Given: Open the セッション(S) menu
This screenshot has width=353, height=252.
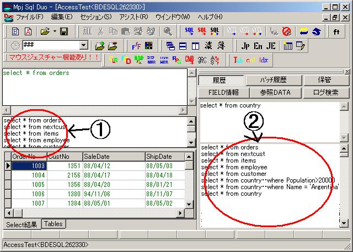Looking at the screenshot, I should tap(96, 17).
